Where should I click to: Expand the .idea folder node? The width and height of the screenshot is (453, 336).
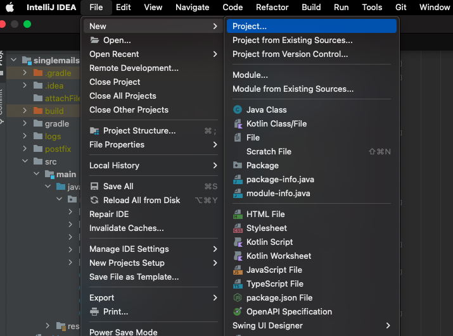25,85
